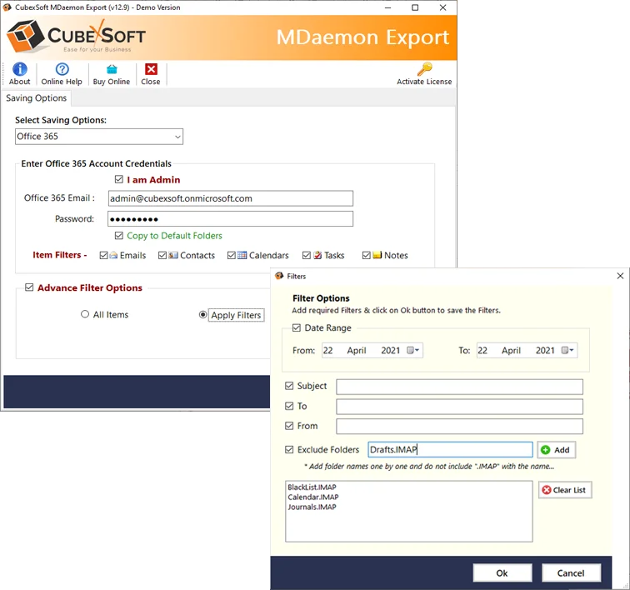Screen dimensions: 630x590
Task: Select Calendar.IMAP in the excluded list
Action: (312, 497)
